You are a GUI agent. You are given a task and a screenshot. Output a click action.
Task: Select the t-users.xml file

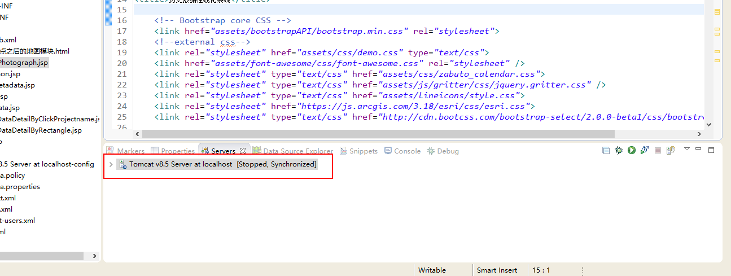click(x=17, y=221)
